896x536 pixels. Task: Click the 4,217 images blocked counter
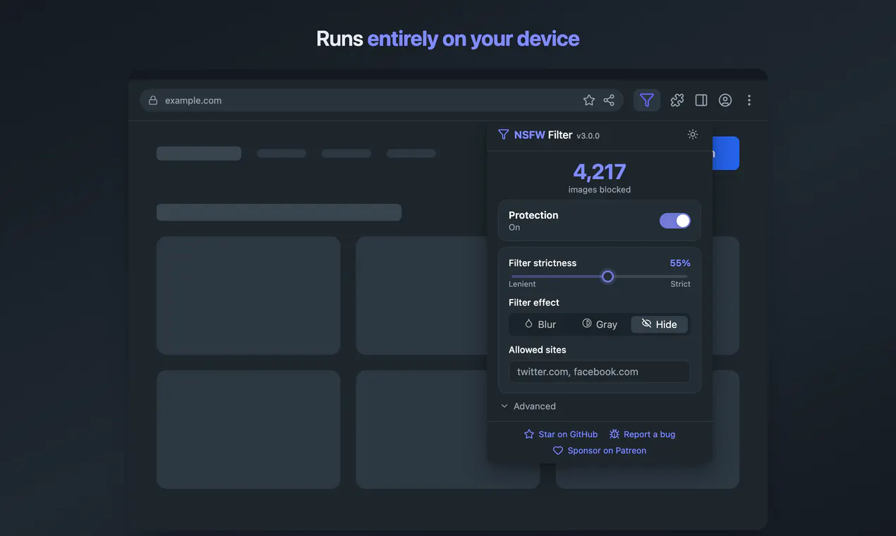[x=600, y=177]
